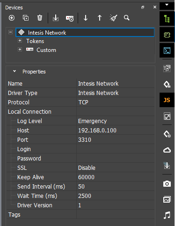Click the duplicate device icon
The height and width of the screenshot is (226, 175).
click(26, 18)
